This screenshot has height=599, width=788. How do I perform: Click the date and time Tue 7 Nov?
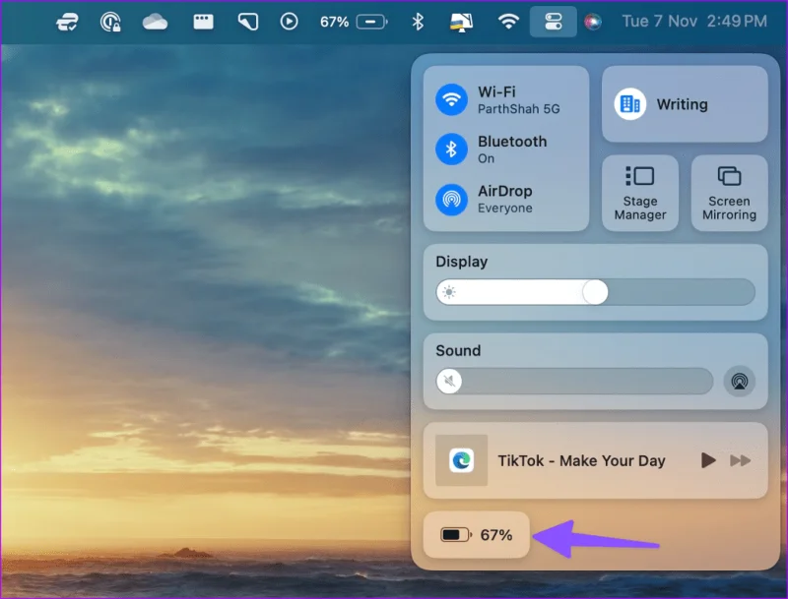pos(694,21)
